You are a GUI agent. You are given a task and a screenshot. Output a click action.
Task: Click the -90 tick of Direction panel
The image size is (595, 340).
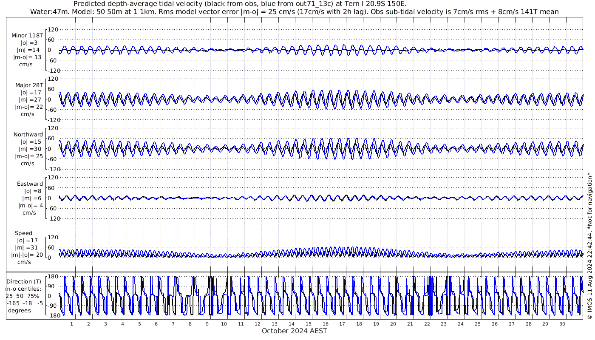(x=53, y=306)
